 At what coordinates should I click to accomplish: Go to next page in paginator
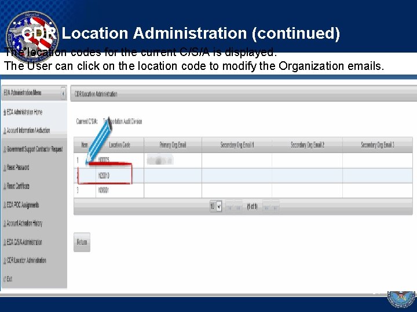click(266, 206)
